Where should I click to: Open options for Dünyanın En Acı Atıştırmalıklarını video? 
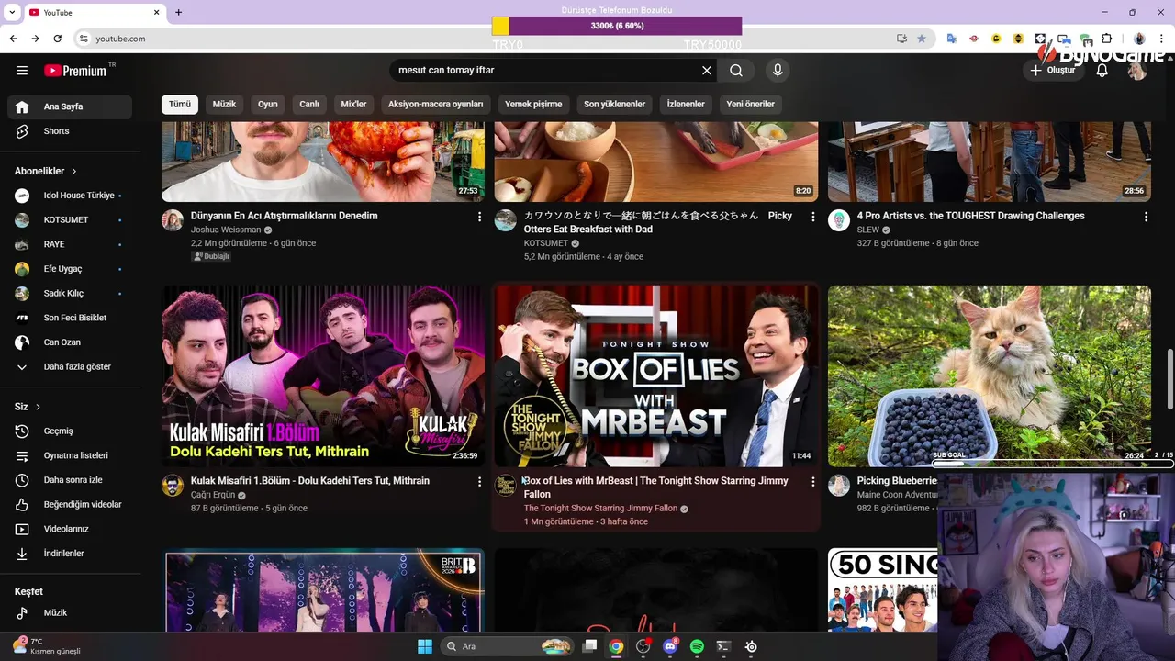479,217
